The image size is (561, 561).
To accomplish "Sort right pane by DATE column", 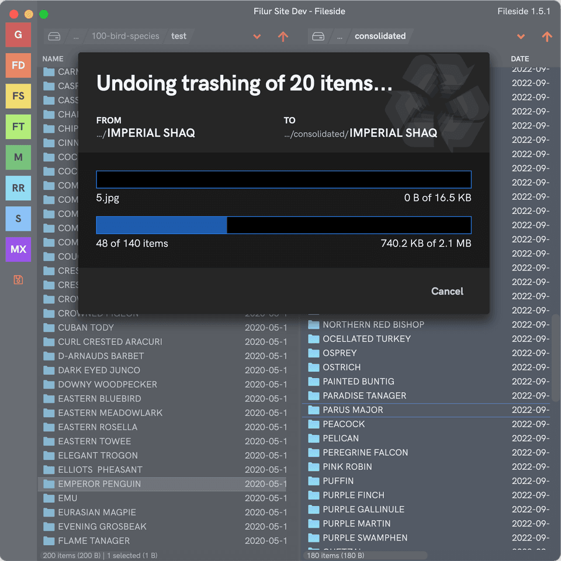I will click(520, 58).
